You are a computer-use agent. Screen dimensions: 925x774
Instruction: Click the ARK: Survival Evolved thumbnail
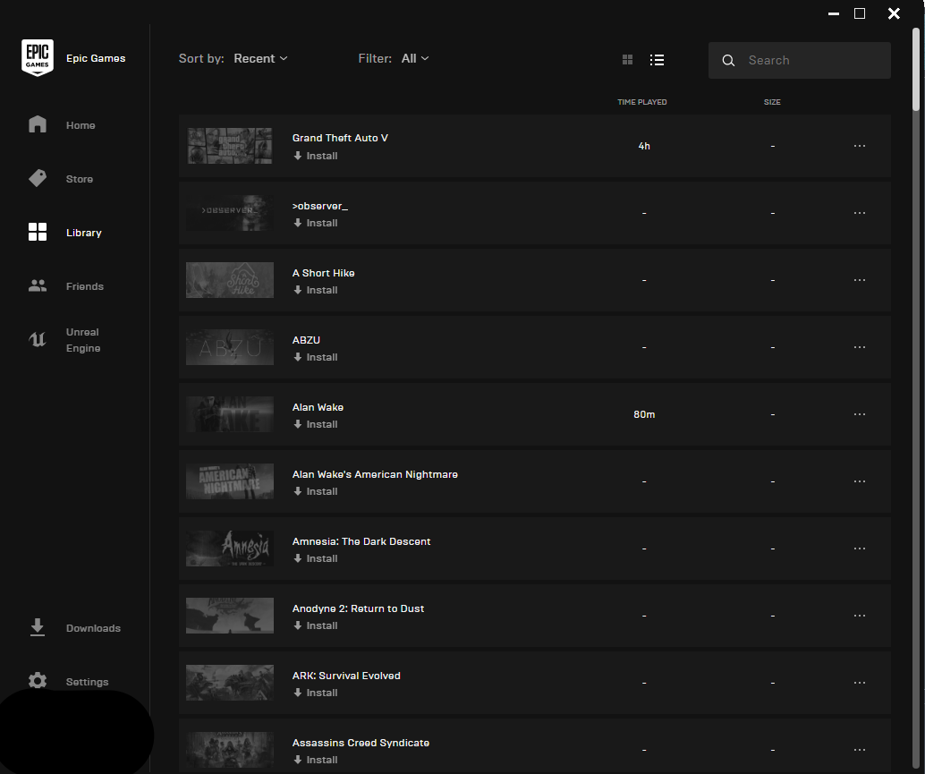(230, 683)
